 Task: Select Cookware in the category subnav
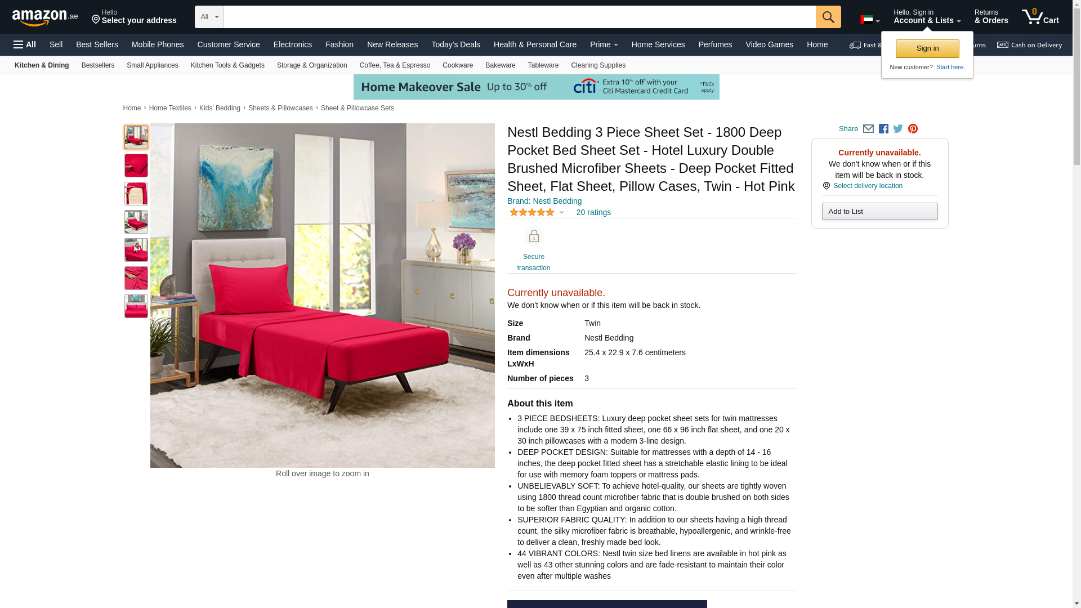tap(458, 65)
